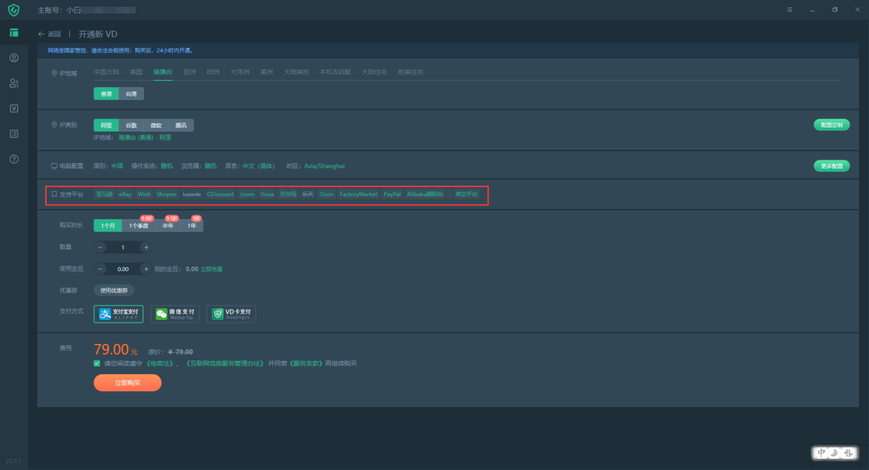
Task: Select 腾讯 IP category
Action: [181, 125]
